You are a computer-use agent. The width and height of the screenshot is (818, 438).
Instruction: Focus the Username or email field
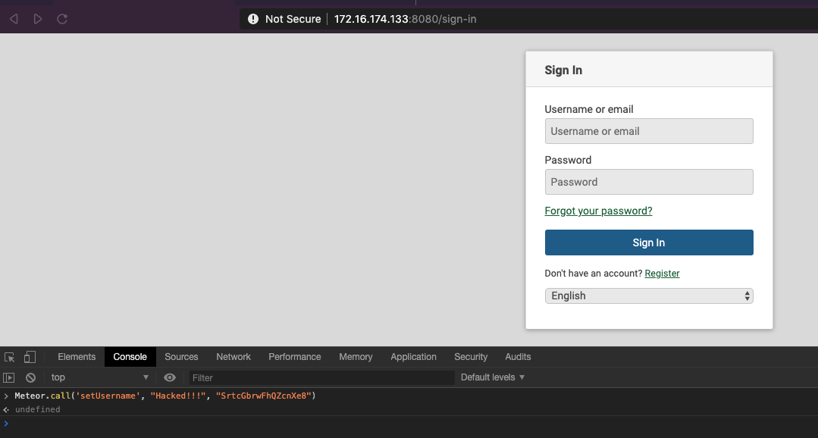coord(649,131)
